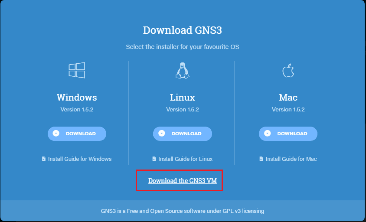Click the Windows logo icon
Screen dimensions: 366x222
coord(77,70)
